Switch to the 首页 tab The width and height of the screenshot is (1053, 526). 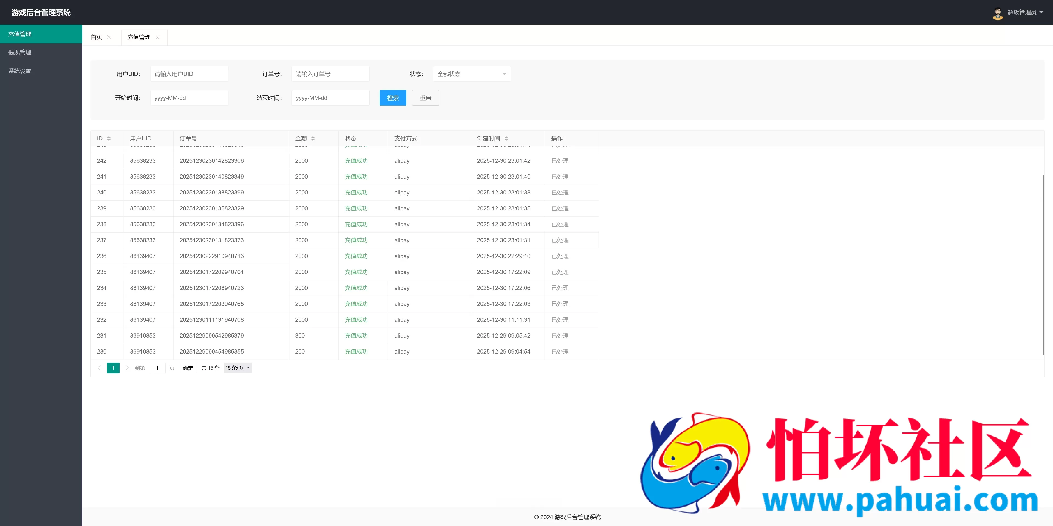[x=97, y=37]
